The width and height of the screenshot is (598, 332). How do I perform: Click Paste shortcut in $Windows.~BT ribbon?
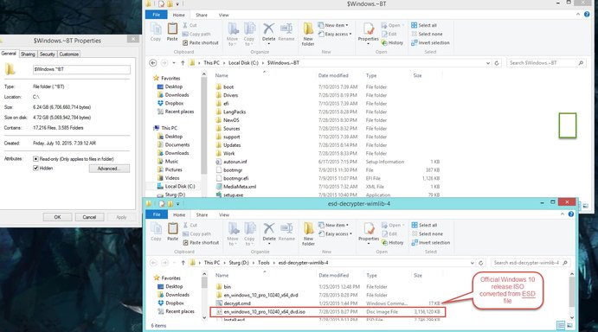click(201, 42)
